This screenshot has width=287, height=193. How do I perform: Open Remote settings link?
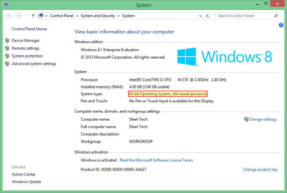(26, 48)
